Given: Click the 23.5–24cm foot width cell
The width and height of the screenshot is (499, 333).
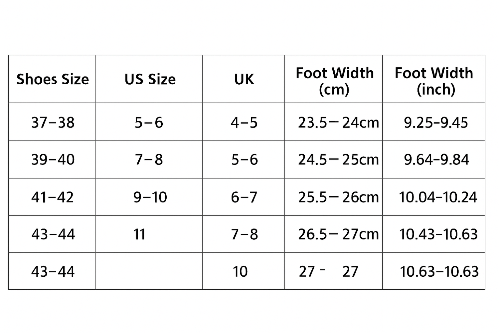Looking at the screenshot, I should point(338,123).
